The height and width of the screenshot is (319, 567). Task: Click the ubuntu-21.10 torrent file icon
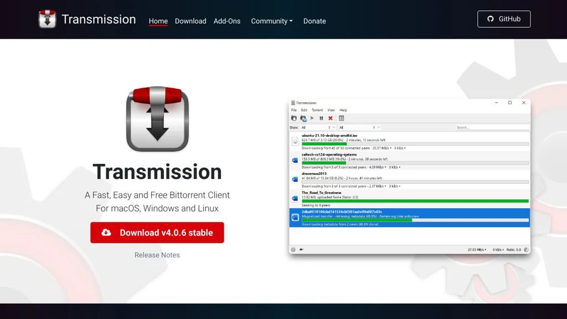coord(295,141)
